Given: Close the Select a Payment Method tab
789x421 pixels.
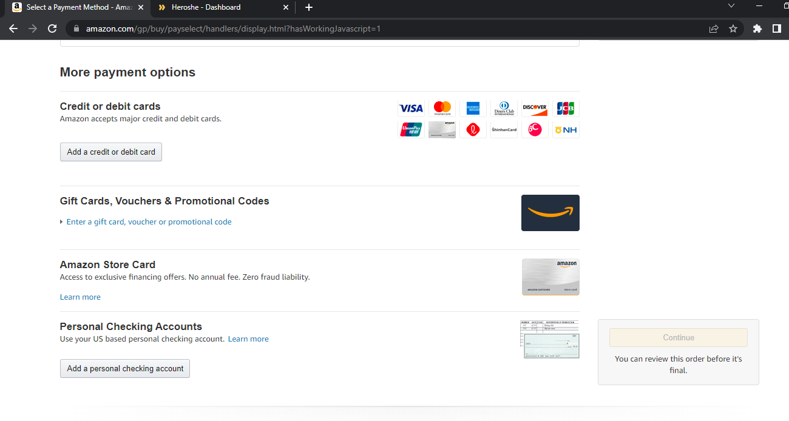Looking at the screenshot, I should point(141,7).
